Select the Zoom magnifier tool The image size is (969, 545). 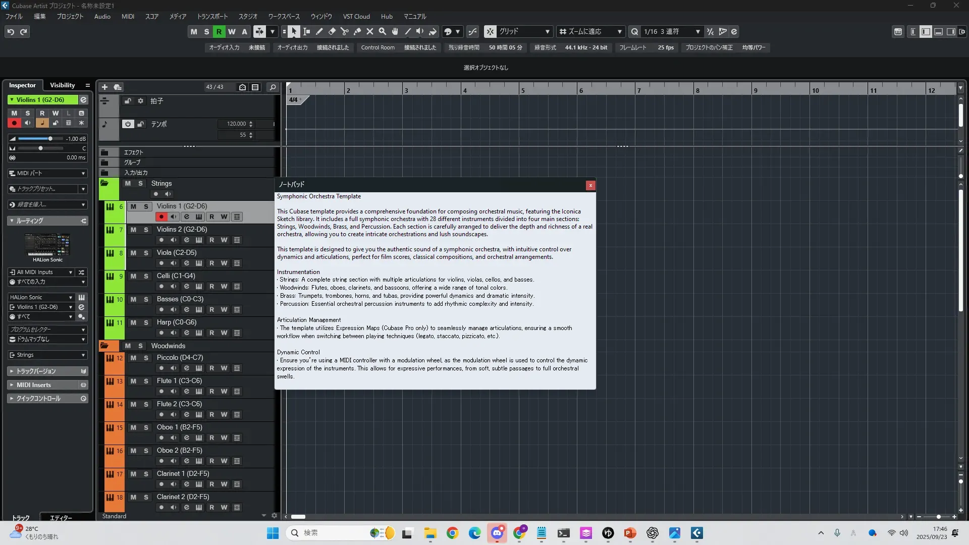click(383, 32)
